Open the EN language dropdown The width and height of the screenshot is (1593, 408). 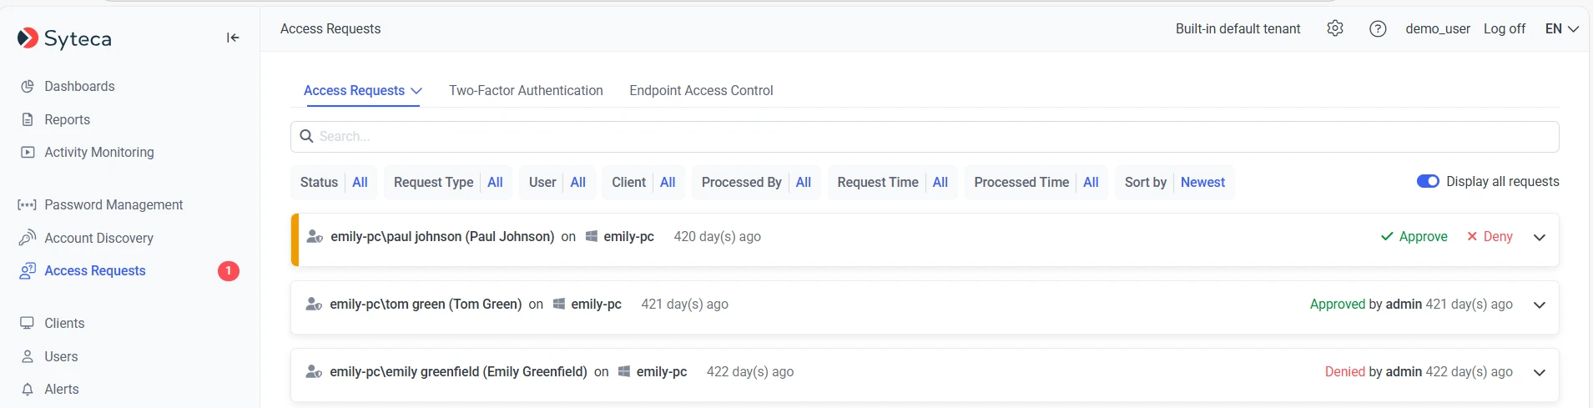point(1561,28)
